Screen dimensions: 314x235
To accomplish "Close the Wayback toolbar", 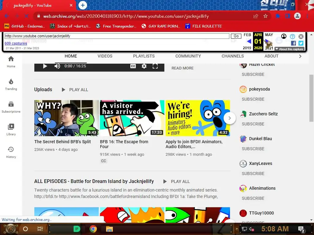I will (301, 36).
